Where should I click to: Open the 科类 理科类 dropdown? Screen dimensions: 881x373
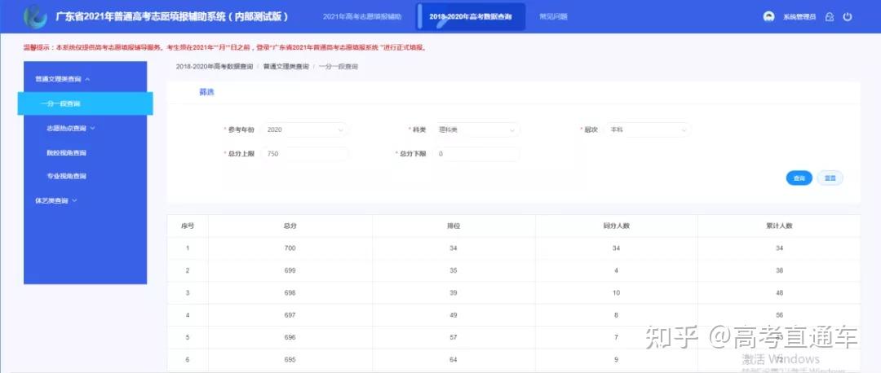[476, 129]
